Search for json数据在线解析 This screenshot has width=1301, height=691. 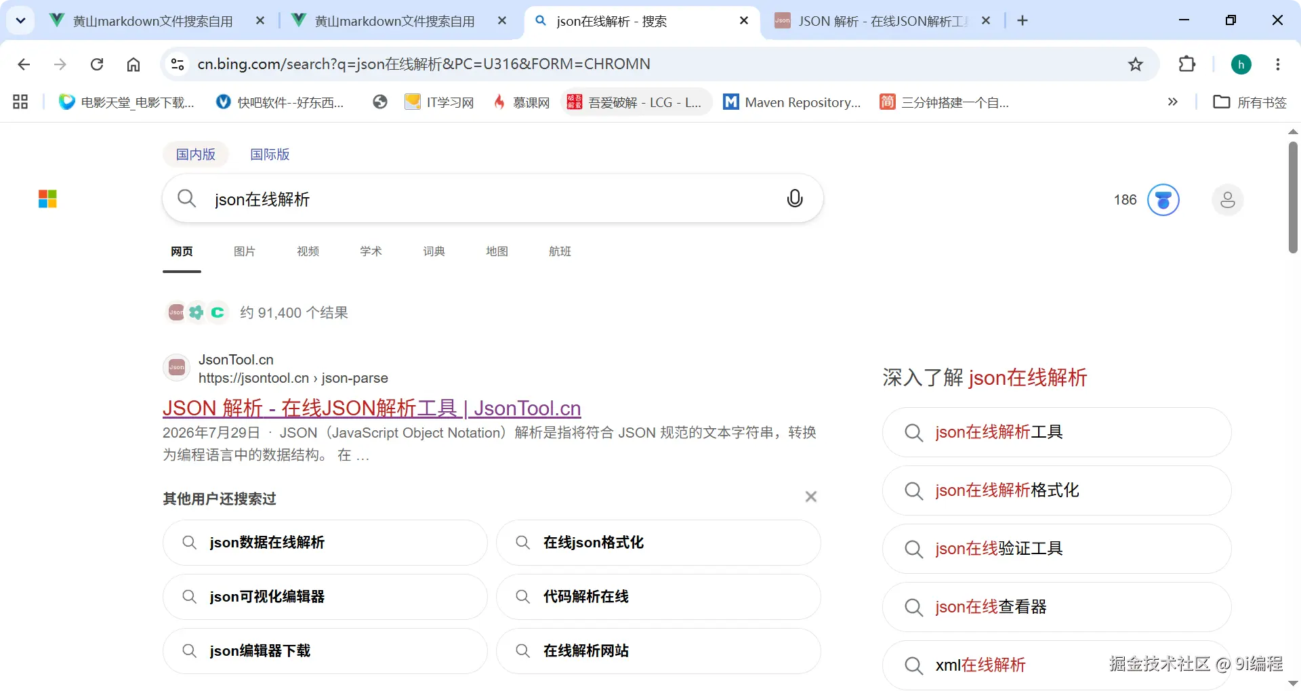tap(325, 543)
